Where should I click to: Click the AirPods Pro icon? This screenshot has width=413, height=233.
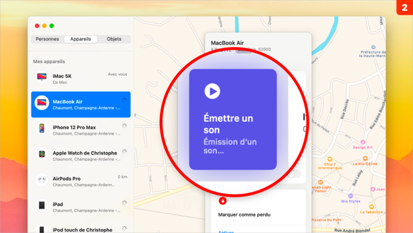coord(41,180)
